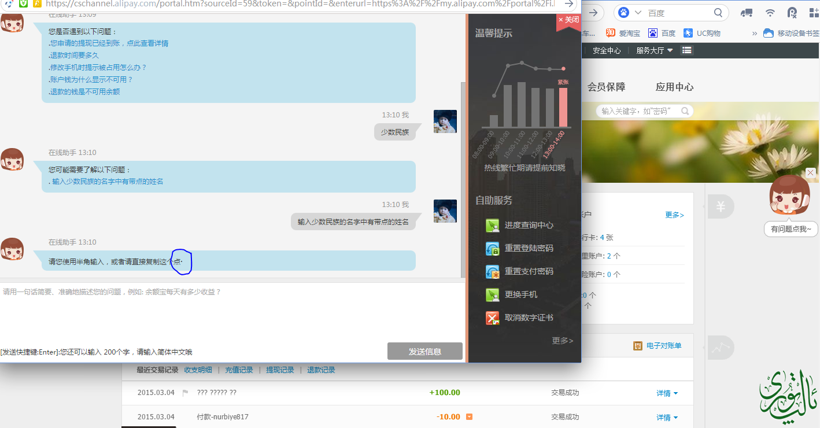
Task: Click the 重置支付密码 icon
Action: point(492,272)
